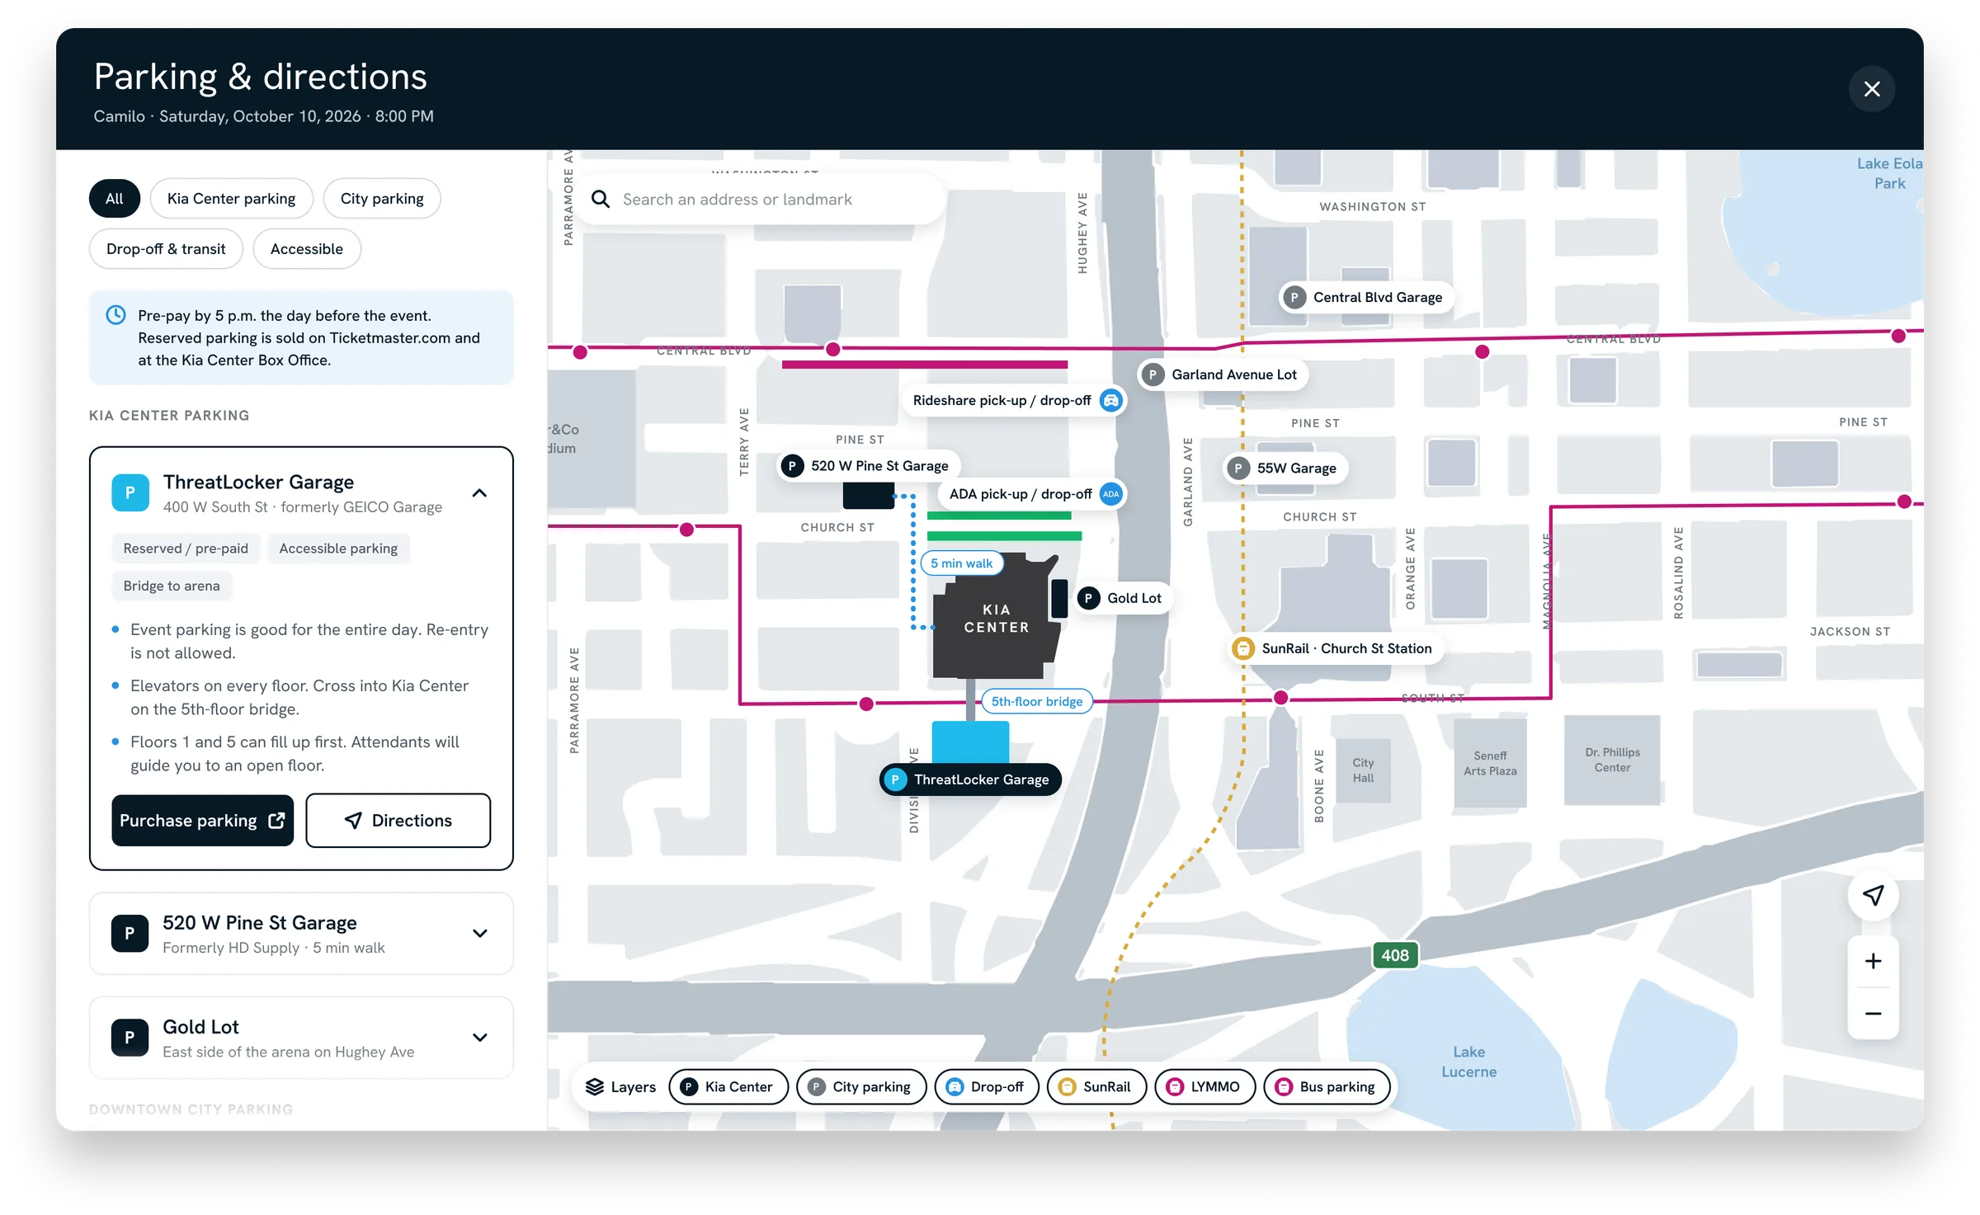Viewport: 1980px width, 1215px height.
Task: Click the Kia Center building on map
Action: [x=996, y=618]
